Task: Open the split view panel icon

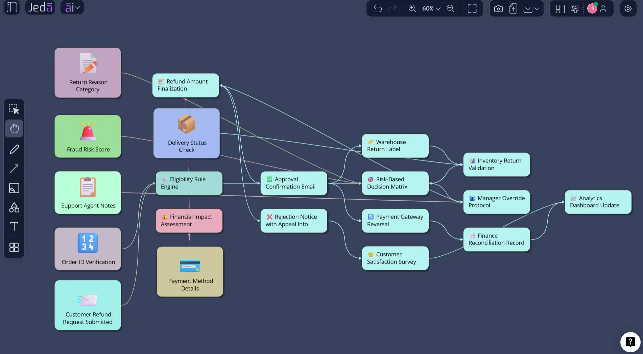Action: (x=560, y=9)
